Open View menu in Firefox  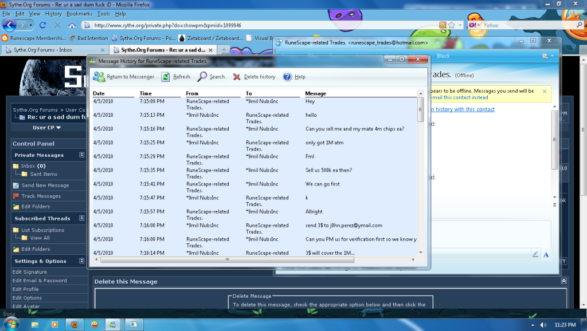click(x=34, y=14)
